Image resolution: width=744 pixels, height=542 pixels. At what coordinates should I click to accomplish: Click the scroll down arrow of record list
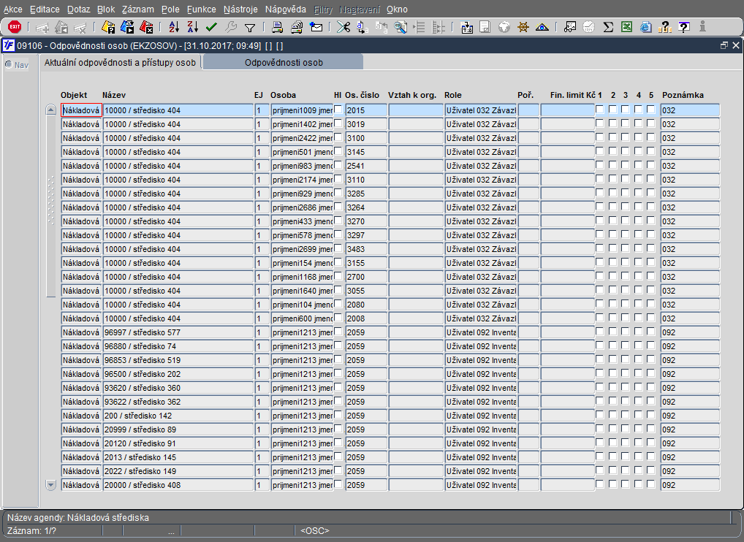tap(50, 485)
